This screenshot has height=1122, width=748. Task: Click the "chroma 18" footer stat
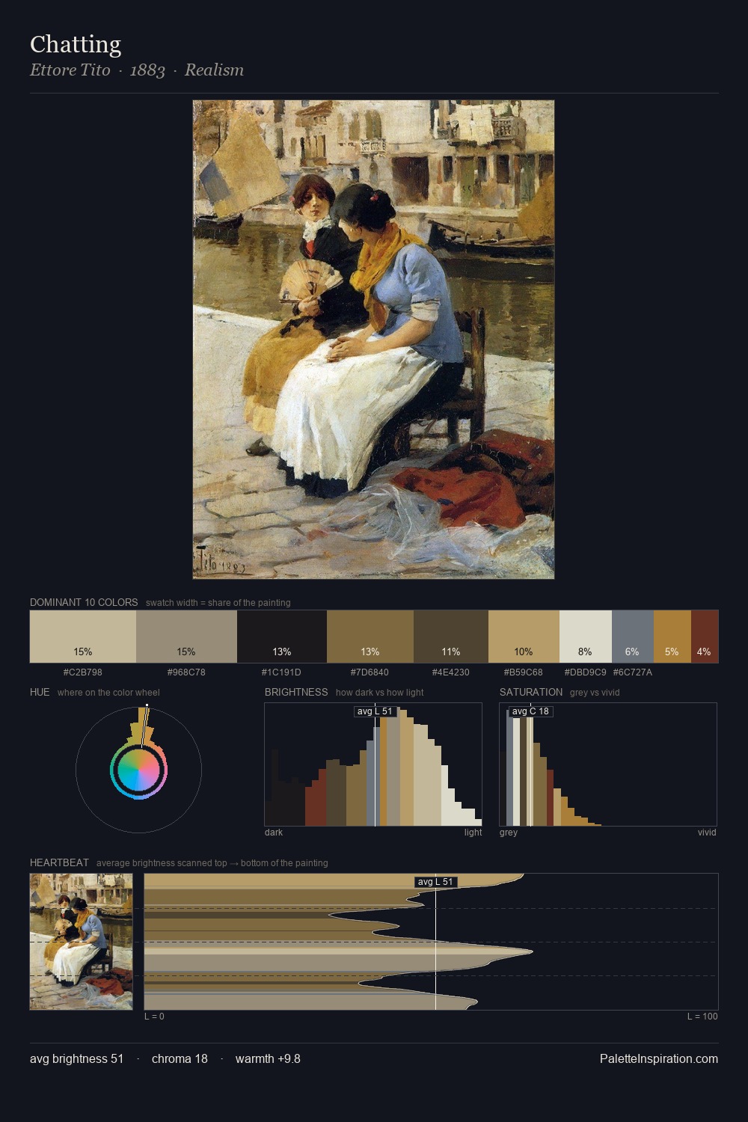point(180,1058)
